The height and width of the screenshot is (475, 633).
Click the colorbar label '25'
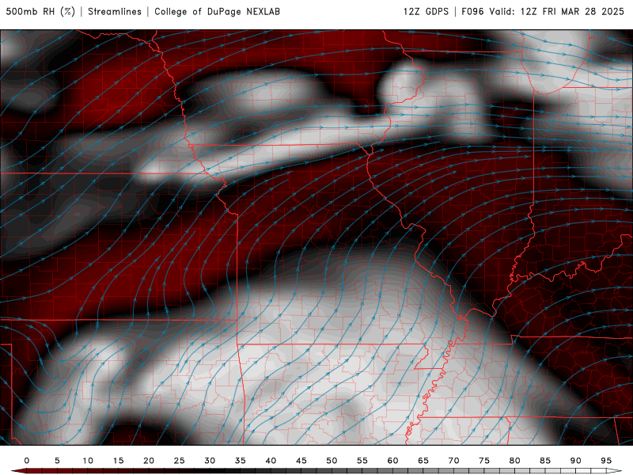180,461
